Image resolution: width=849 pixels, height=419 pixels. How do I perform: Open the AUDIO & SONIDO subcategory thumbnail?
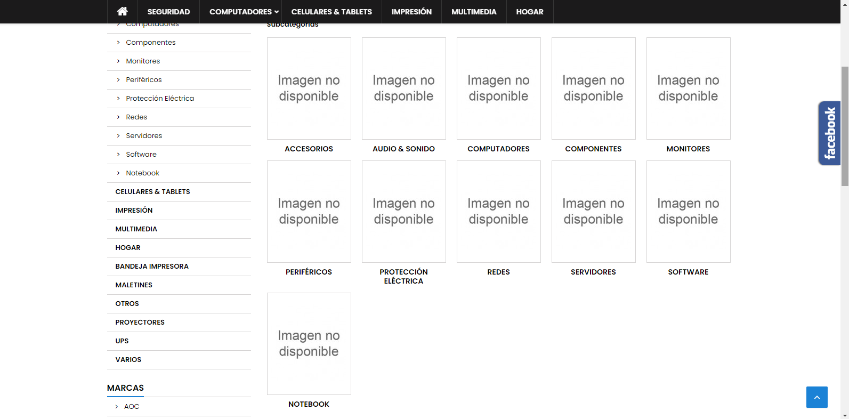point(404,88)
